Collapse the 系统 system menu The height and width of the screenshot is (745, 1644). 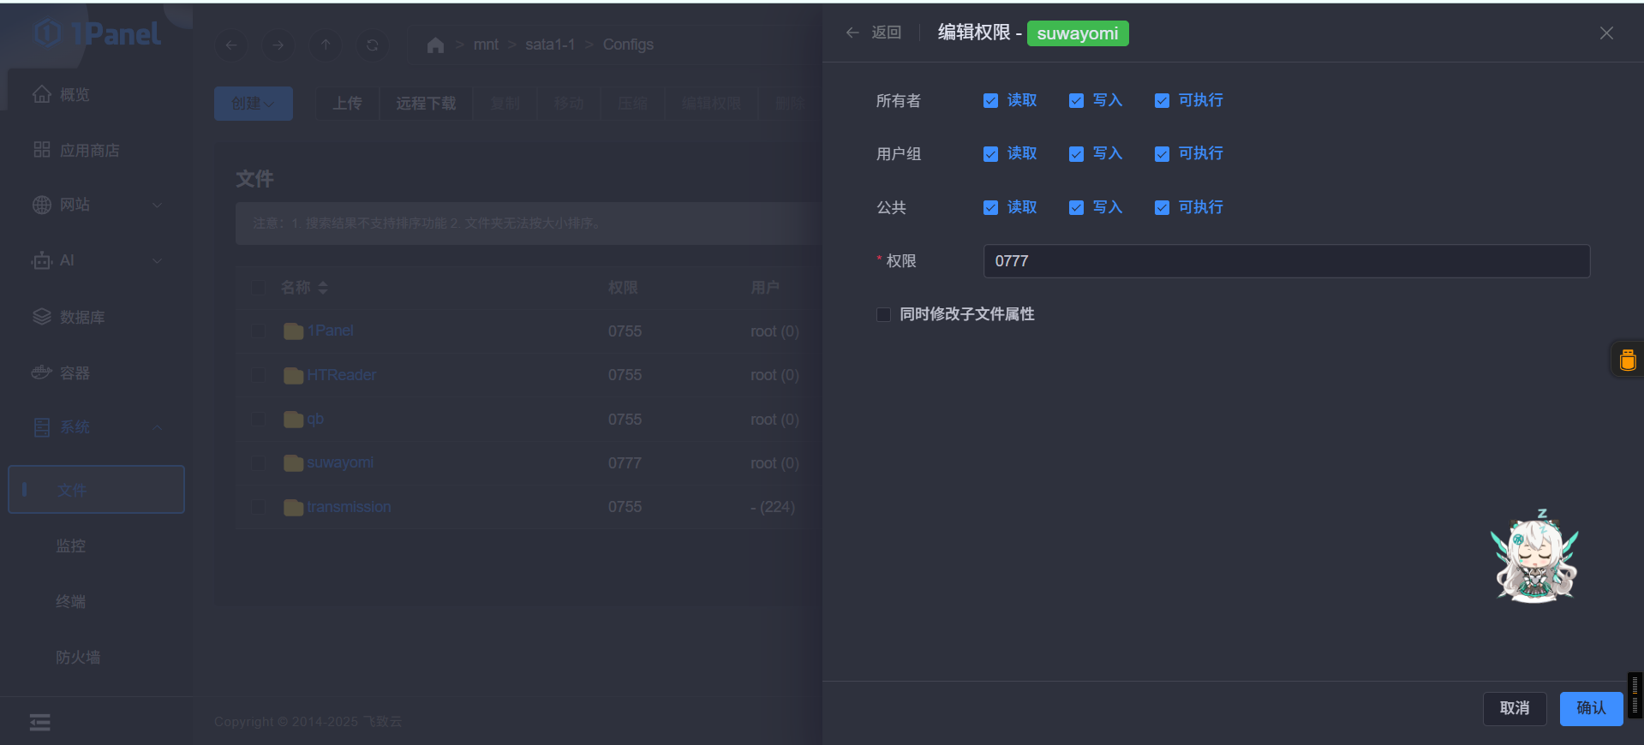(96, 427)
